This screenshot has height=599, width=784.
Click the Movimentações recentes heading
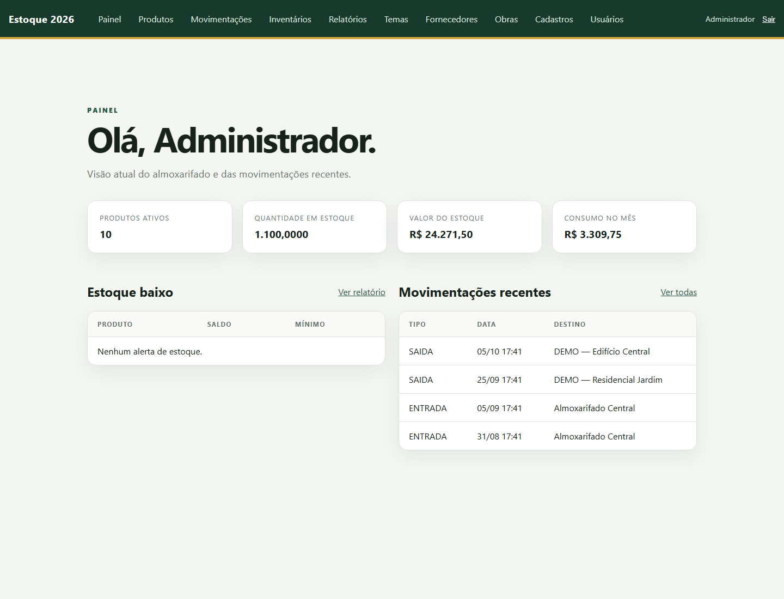[x=475, y=292]
